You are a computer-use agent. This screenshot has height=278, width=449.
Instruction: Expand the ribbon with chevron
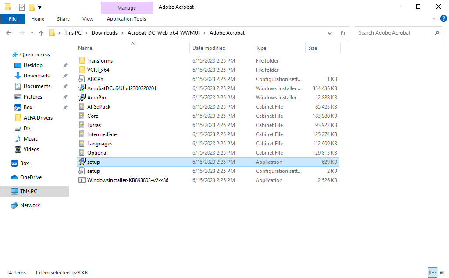click(x=434, y=18)
